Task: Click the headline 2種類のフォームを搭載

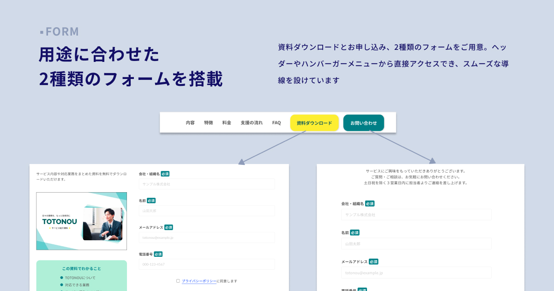Action: pos(131,79)
